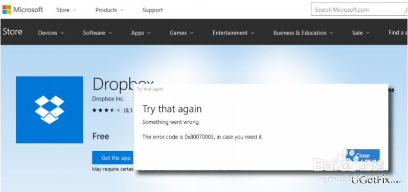Expand the Business & Education menu
The height and width of the screenshot is (192, 408).
pyautogui.click(x=303, y=33)
